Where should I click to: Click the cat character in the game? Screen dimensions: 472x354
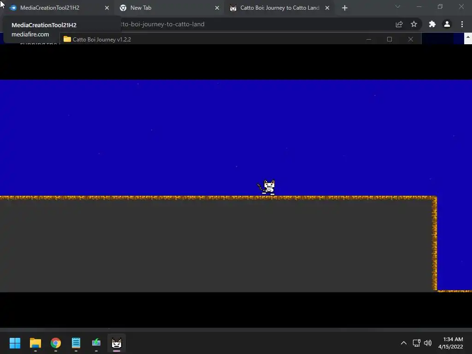tap(267, 187)
